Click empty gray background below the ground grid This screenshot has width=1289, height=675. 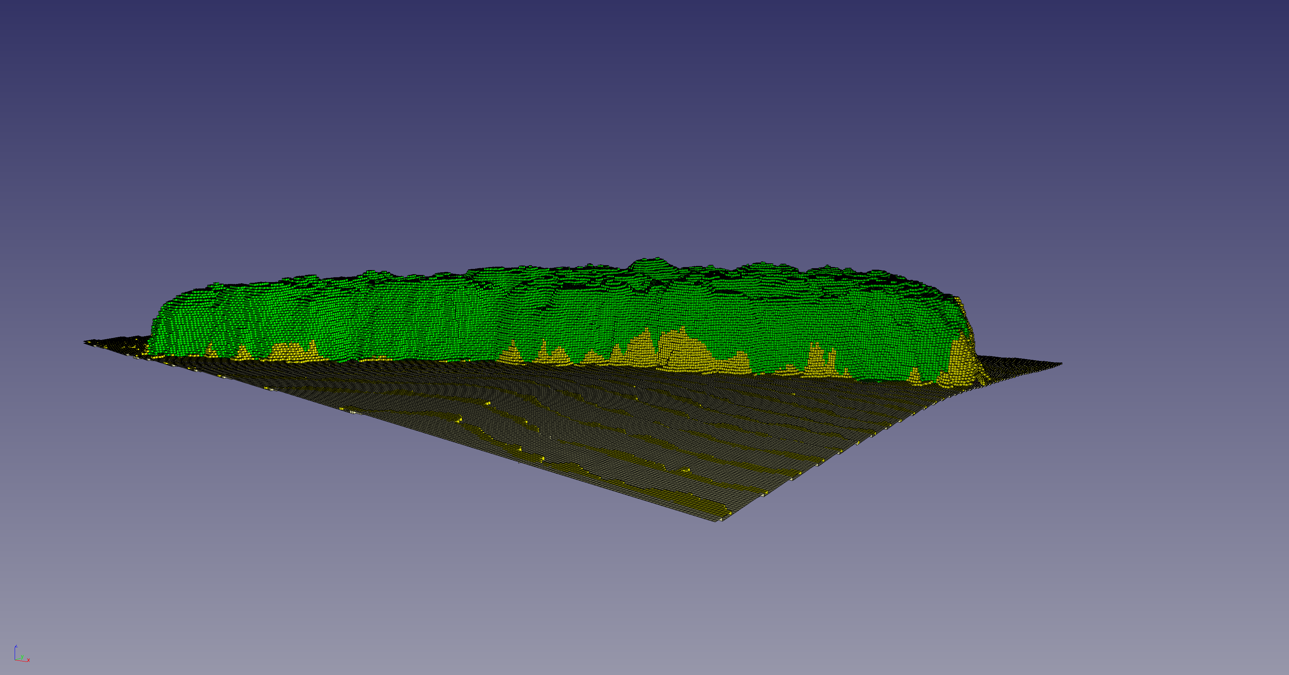tap(644, 600)
